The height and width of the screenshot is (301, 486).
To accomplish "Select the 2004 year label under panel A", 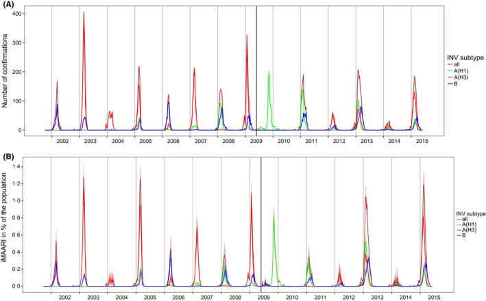I will coord(118,141).
